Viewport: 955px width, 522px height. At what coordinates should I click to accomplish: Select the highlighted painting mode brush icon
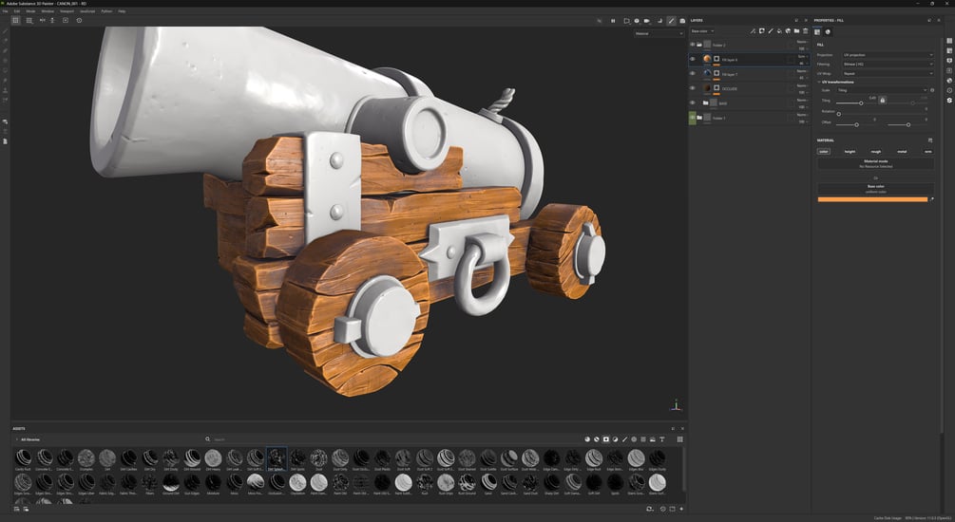click(671, 21)
